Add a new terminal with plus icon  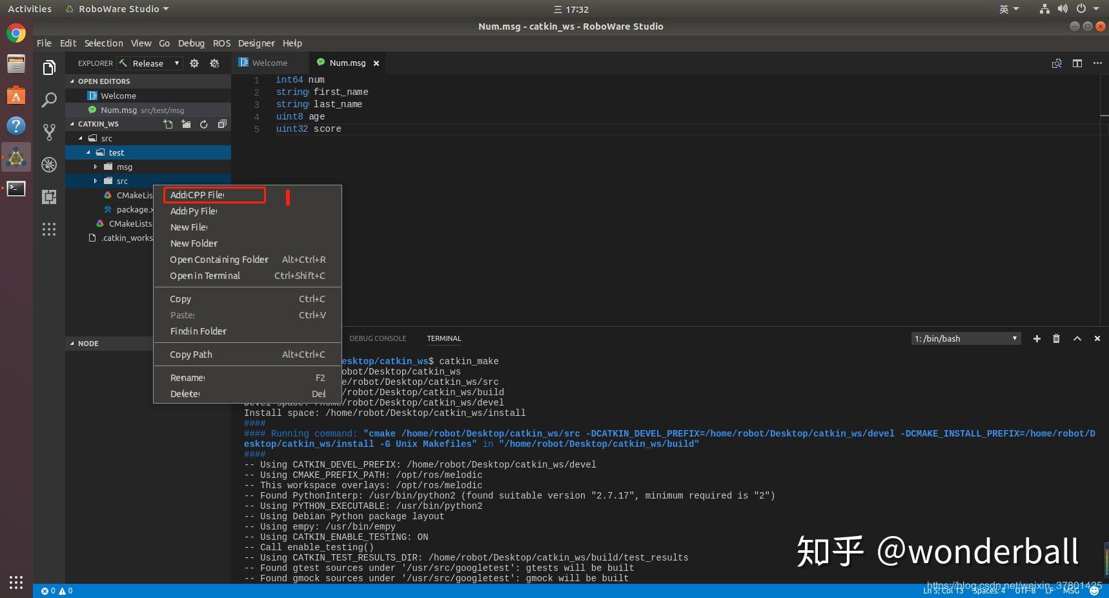click(x=1037, y=338)
